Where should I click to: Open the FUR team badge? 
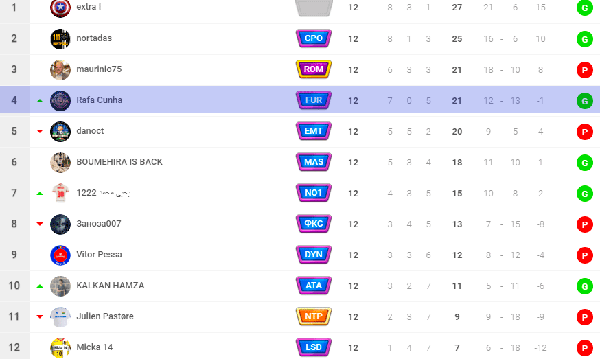314,100
